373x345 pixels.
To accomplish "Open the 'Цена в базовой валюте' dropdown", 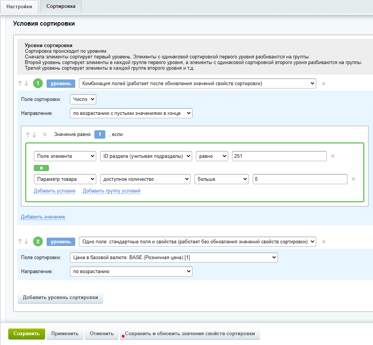I will 174,258.
